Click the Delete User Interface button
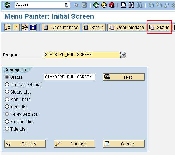Image resolution: width=175 pixels, height=156 pixels. pyautogui.click(x=61, y=28)
